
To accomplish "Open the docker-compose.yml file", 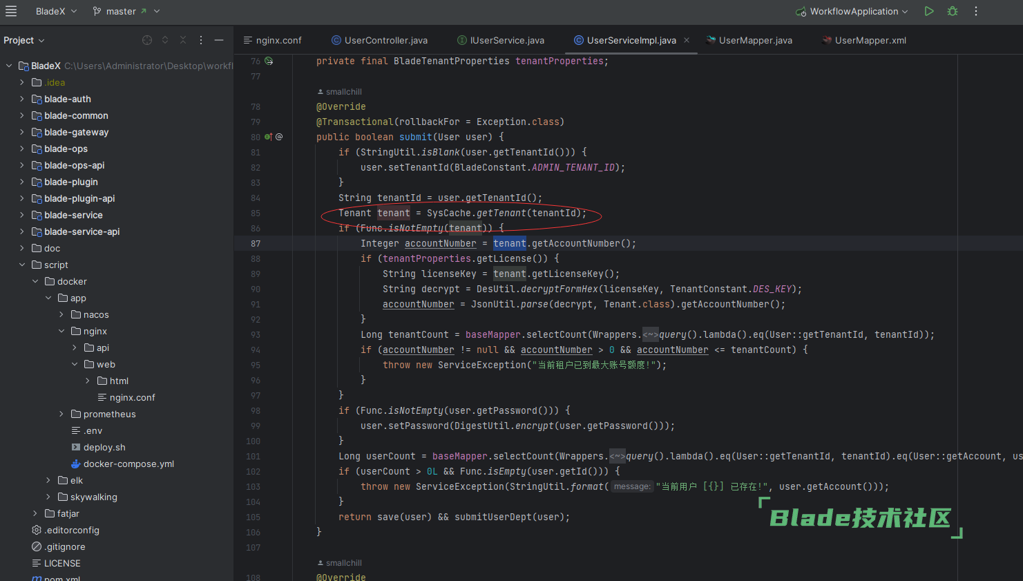I will [x=128, y=464].
